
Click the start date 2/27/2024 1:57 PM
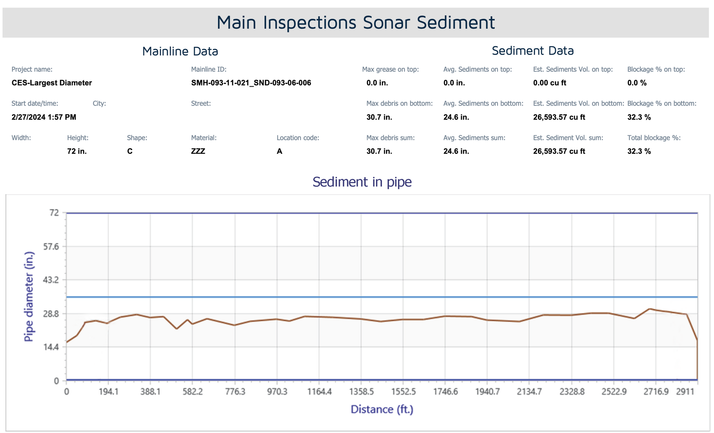tap(44, 117)
